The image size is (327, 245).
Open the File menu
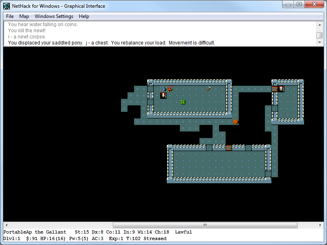10,16
